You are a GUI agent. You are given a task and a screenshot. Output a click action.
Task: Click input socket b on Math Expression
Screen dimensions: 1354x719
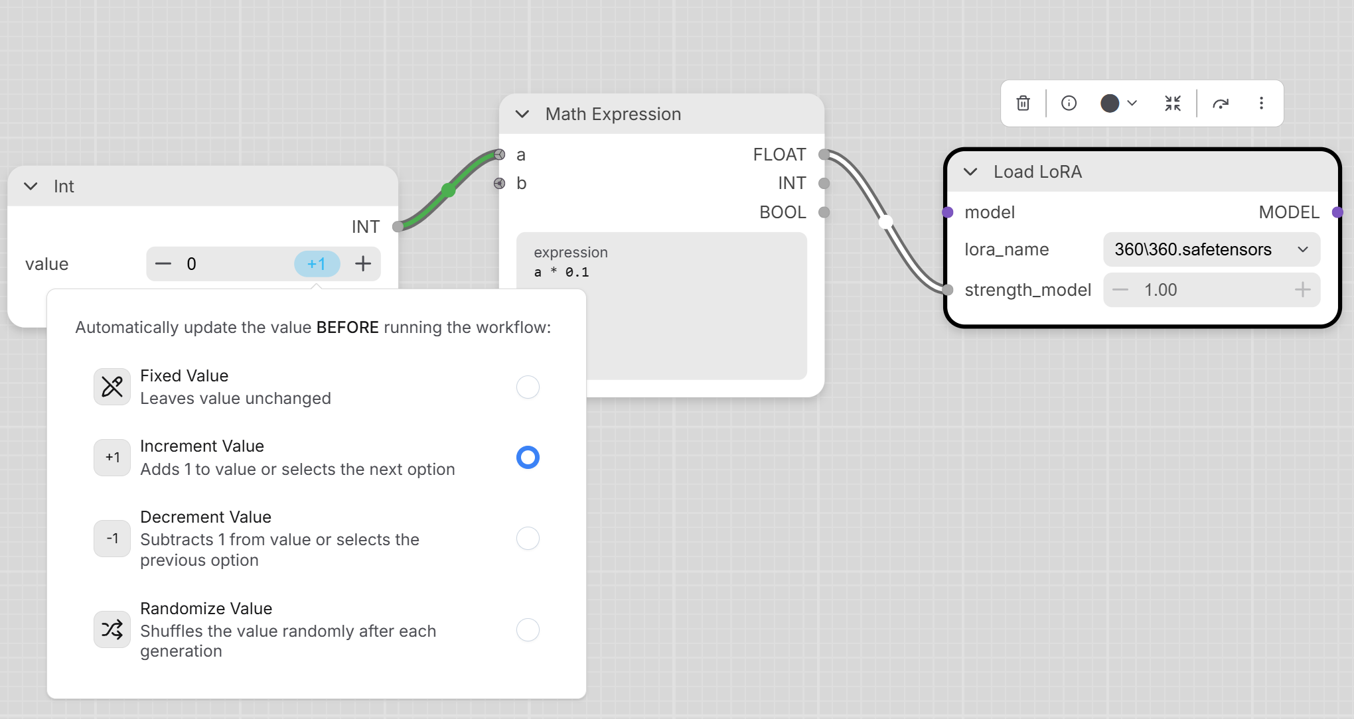(x=500, y=183)
